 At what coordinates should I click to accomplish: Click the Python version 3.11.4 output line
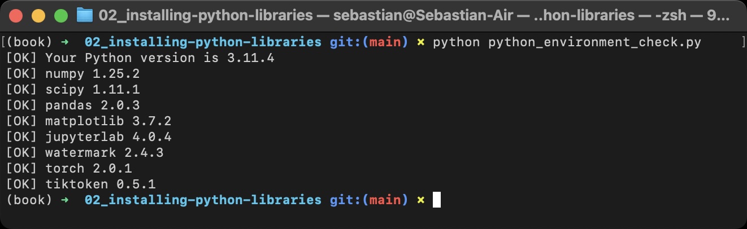140,58
